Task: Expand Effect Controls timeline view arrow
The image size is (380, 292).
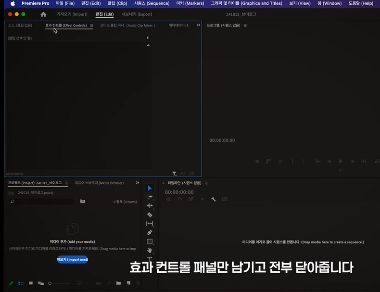Action: pos(148,38)
